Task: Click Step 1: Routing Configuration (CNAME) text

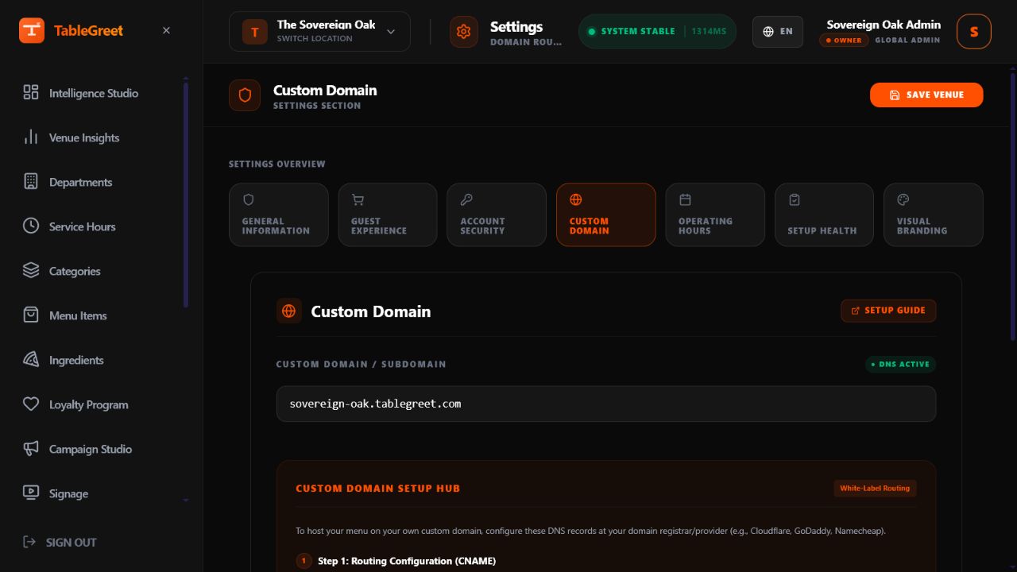Action: [x=407, y=561]
